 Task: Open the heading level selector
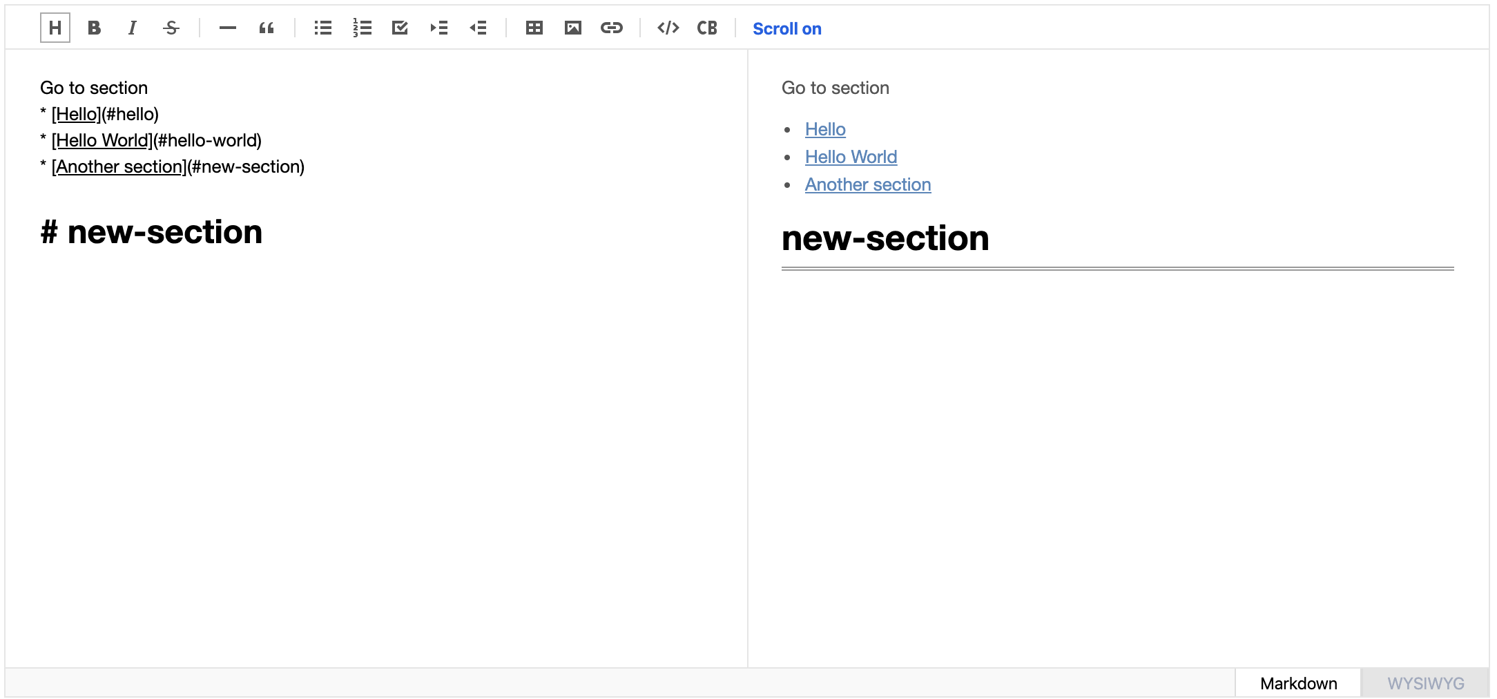click(55, 28)
